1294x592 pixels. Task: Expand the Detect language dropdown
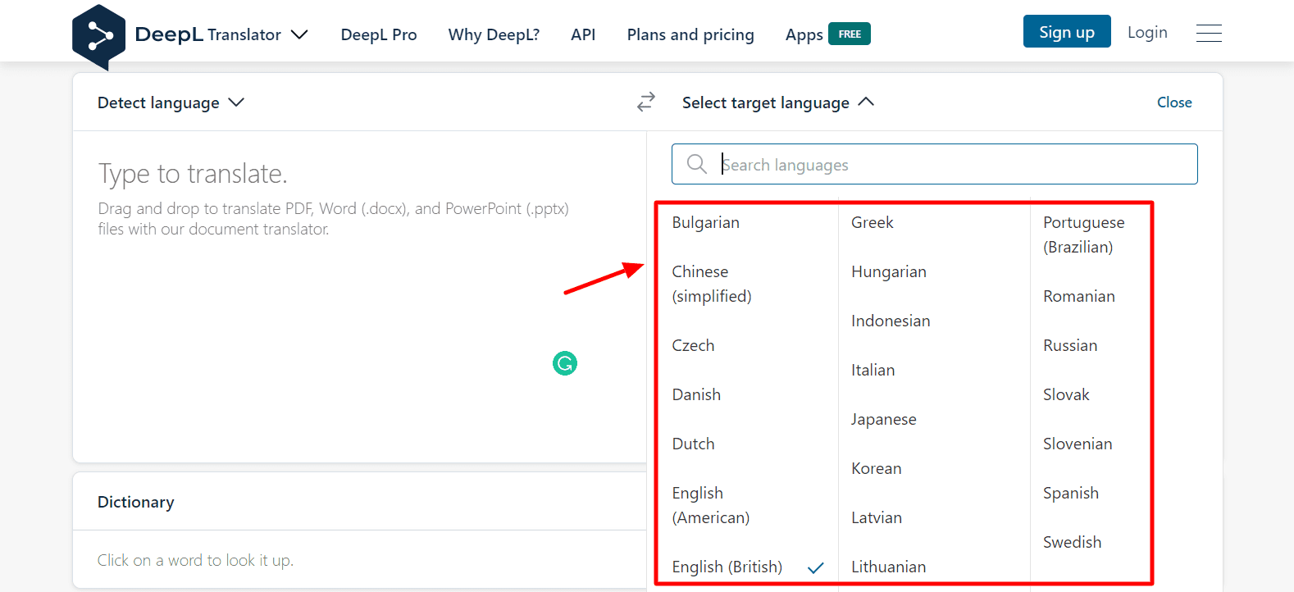click(171, 102)
